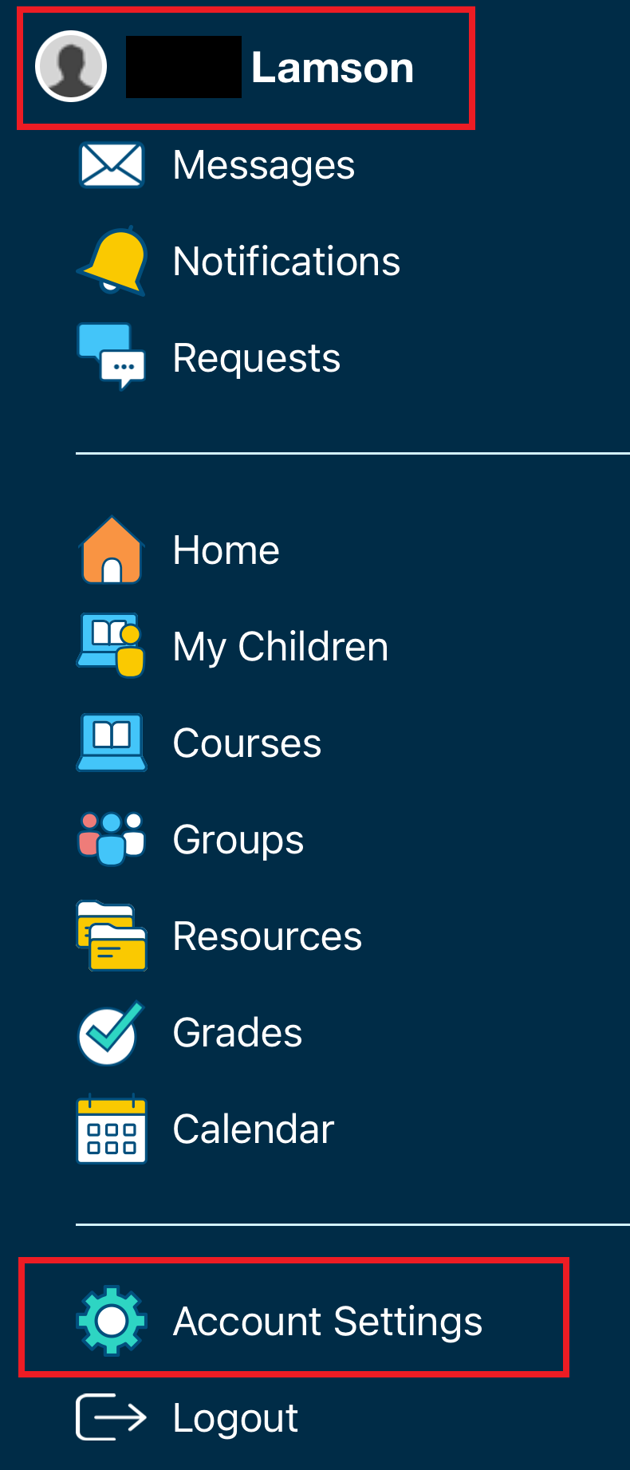
Task: Click the profile avatar picture
Action: 71,67
